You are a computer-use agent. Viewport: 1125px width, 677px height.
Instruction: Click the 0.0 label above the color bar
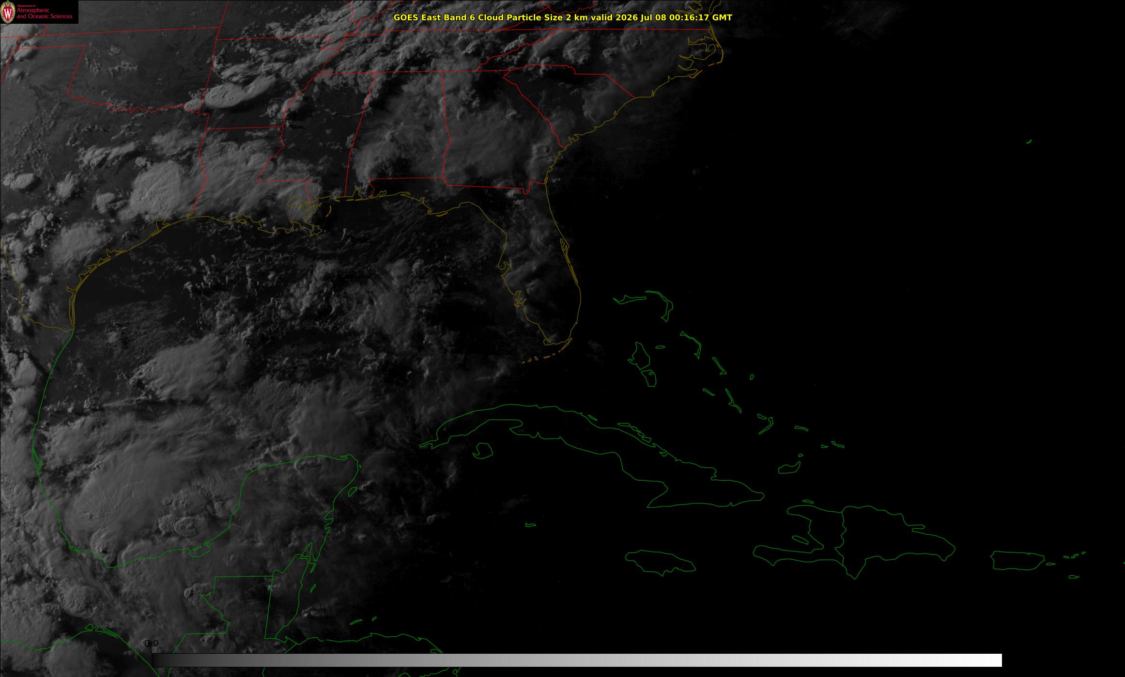coord(152,643)
